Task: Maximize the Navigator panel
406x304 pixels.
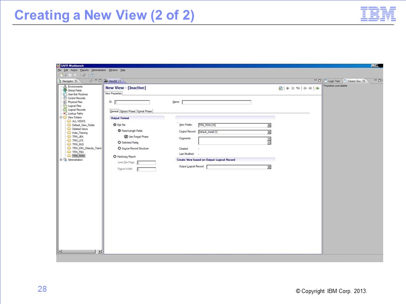Action: [x=100, y=80]
